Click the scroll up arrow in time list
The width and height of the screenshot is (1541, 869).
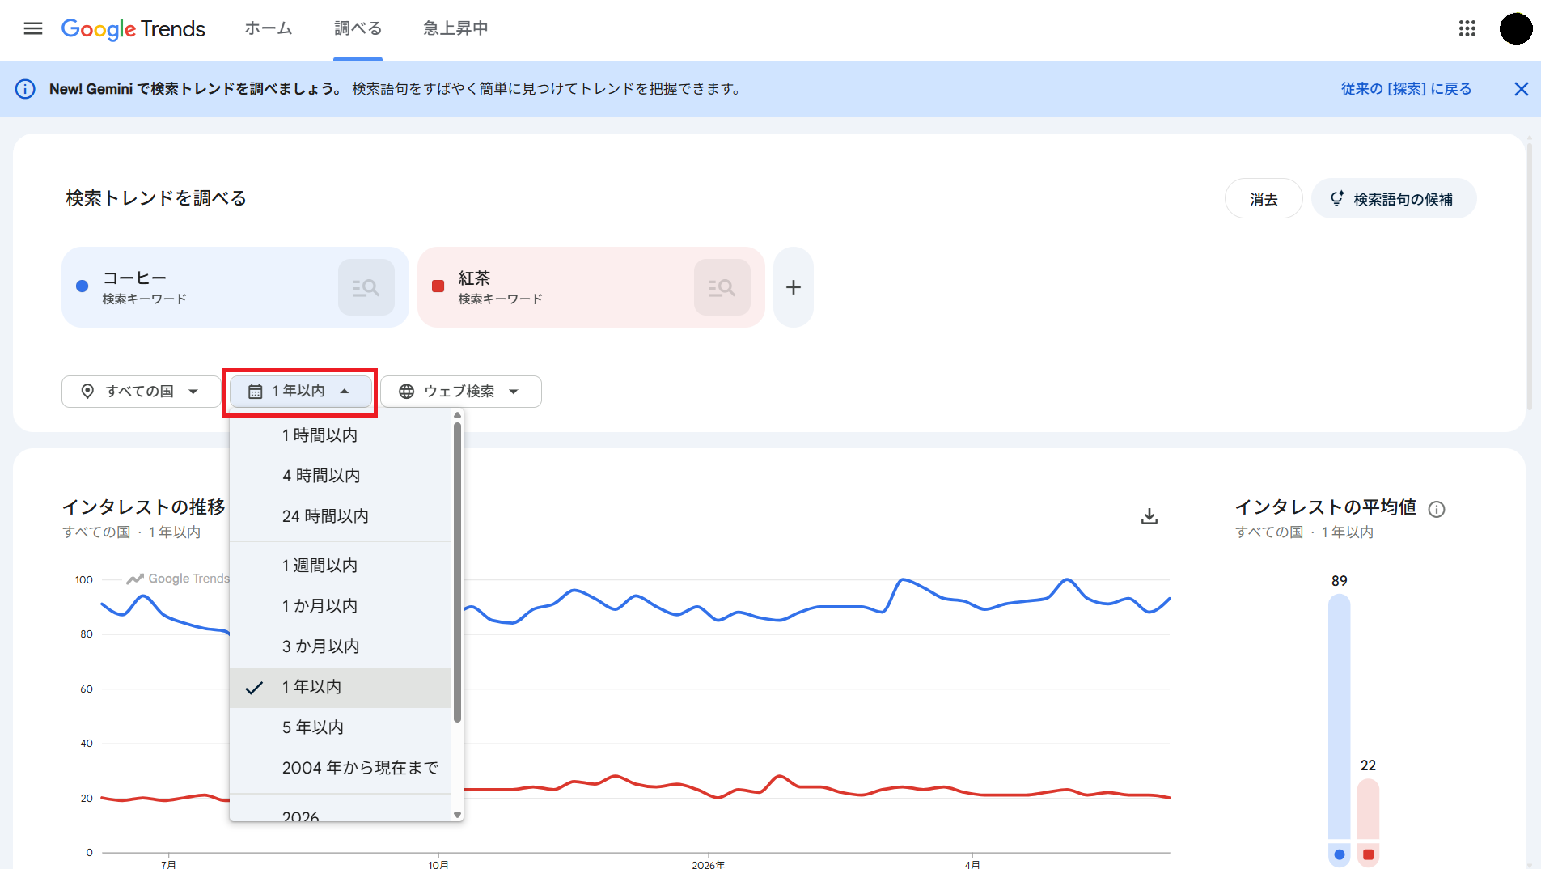pos(457,415)
